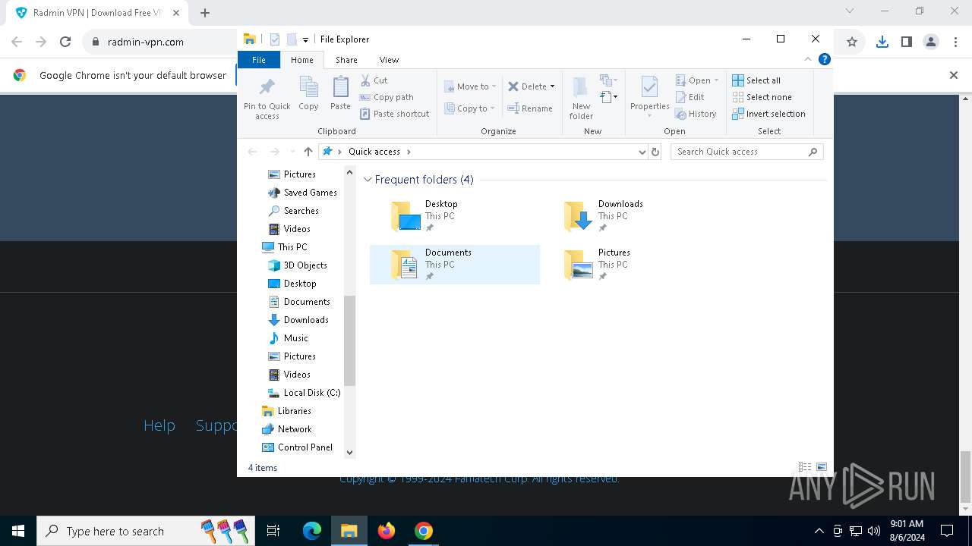Switch to the View ribbon tab
The height and width of the screenshot is (546, 972).
coord(389,60)
